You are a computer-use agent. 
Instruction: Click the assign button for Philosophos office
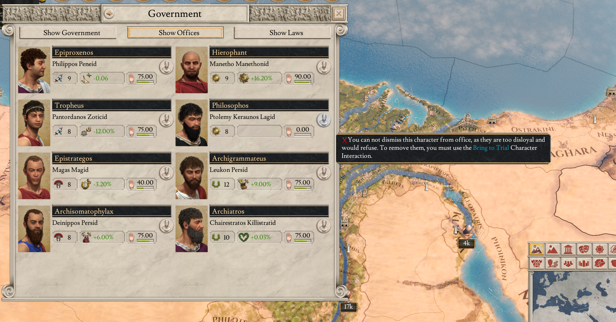point(324,120)
